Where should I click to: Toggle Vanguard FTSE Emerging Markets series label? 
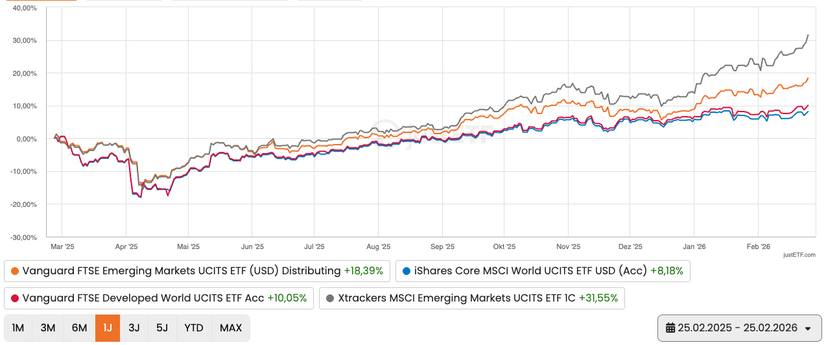182,271
